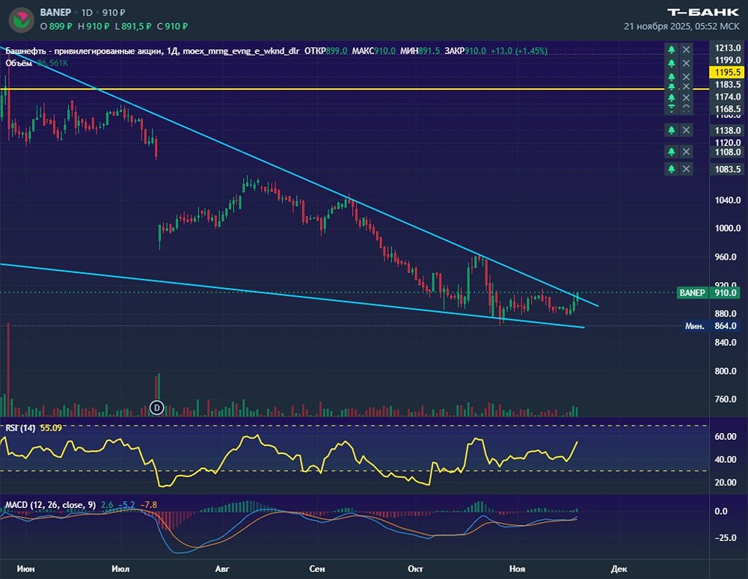
Task: Click the alert bell at 1199.0
Action: (x=671, y=63)
